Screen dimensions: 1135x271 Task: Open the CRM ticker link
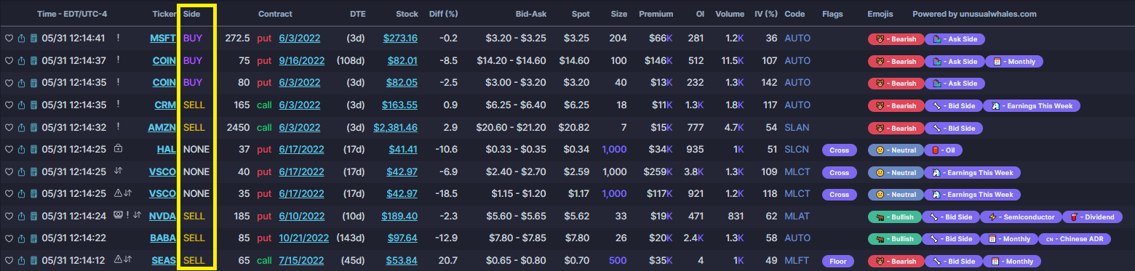pyautogui.click(x=166, y=105)
